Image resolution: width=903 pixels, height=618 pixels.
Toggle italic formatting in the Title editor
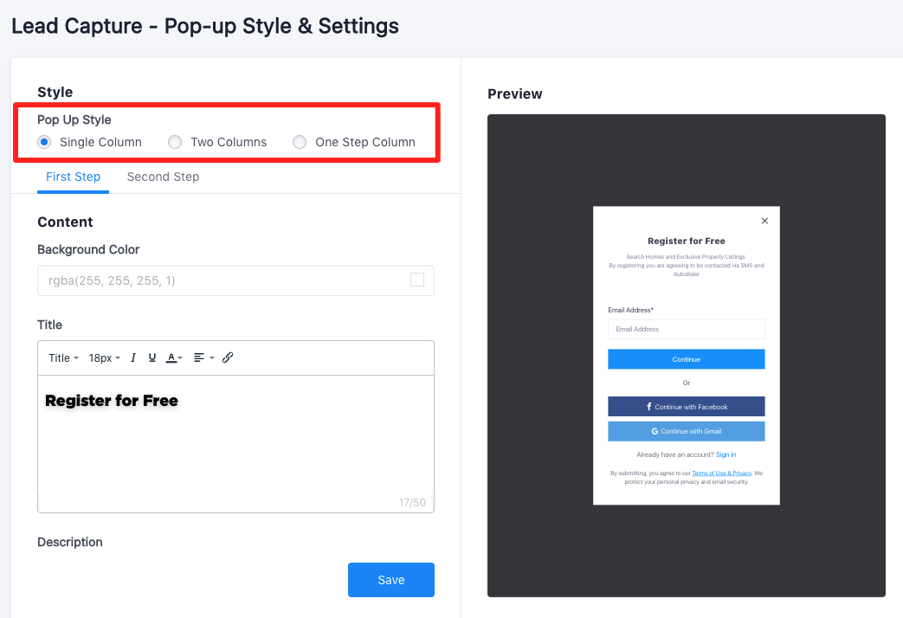tap(133, 357)
